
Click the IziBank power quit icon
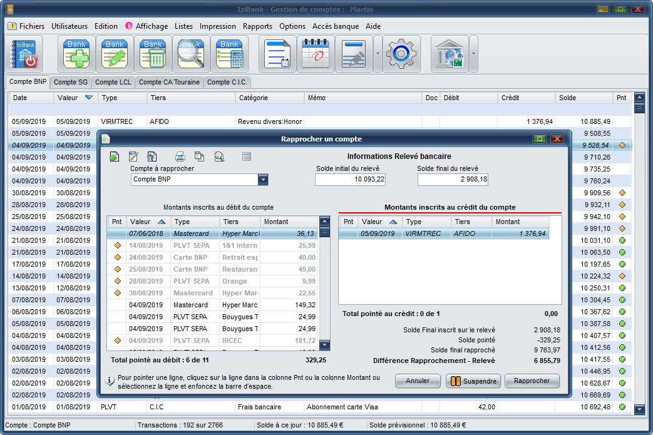25,54
